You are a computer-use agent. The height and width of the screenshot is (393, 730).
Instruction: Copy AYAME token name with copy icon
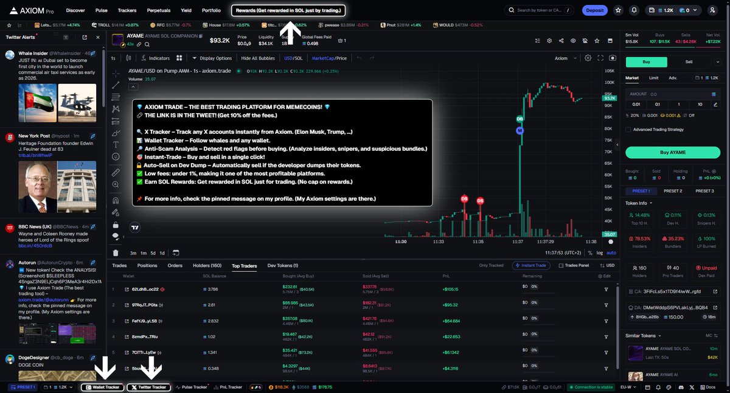pyautogui.click(x=201, y=37)
